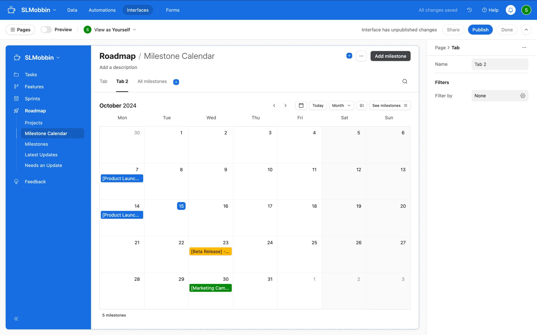Viewport: 537px width, 335px height.
Task: Collapse the top toolbar with up chevron
Action: [526, 30]
